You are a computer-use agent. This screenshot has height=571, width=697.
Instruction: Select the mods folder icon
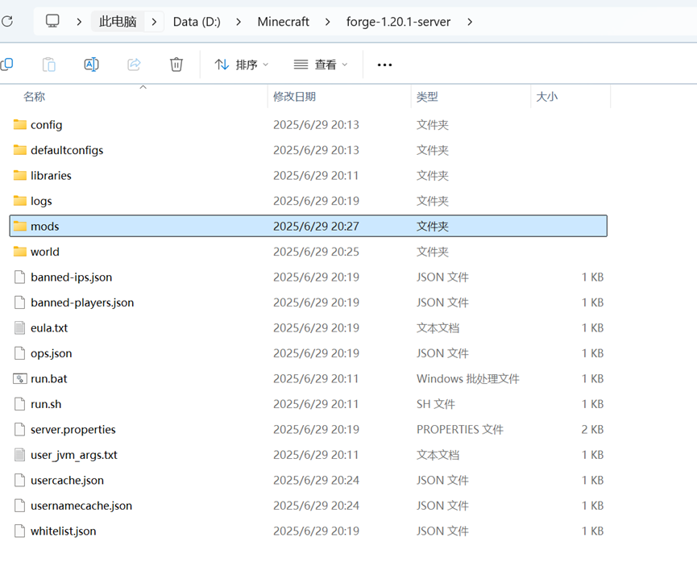coord(20,226)
